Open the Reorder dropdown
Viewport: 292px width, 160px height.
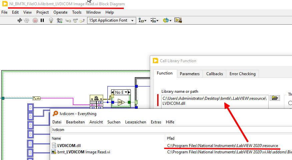click(167, 20)
